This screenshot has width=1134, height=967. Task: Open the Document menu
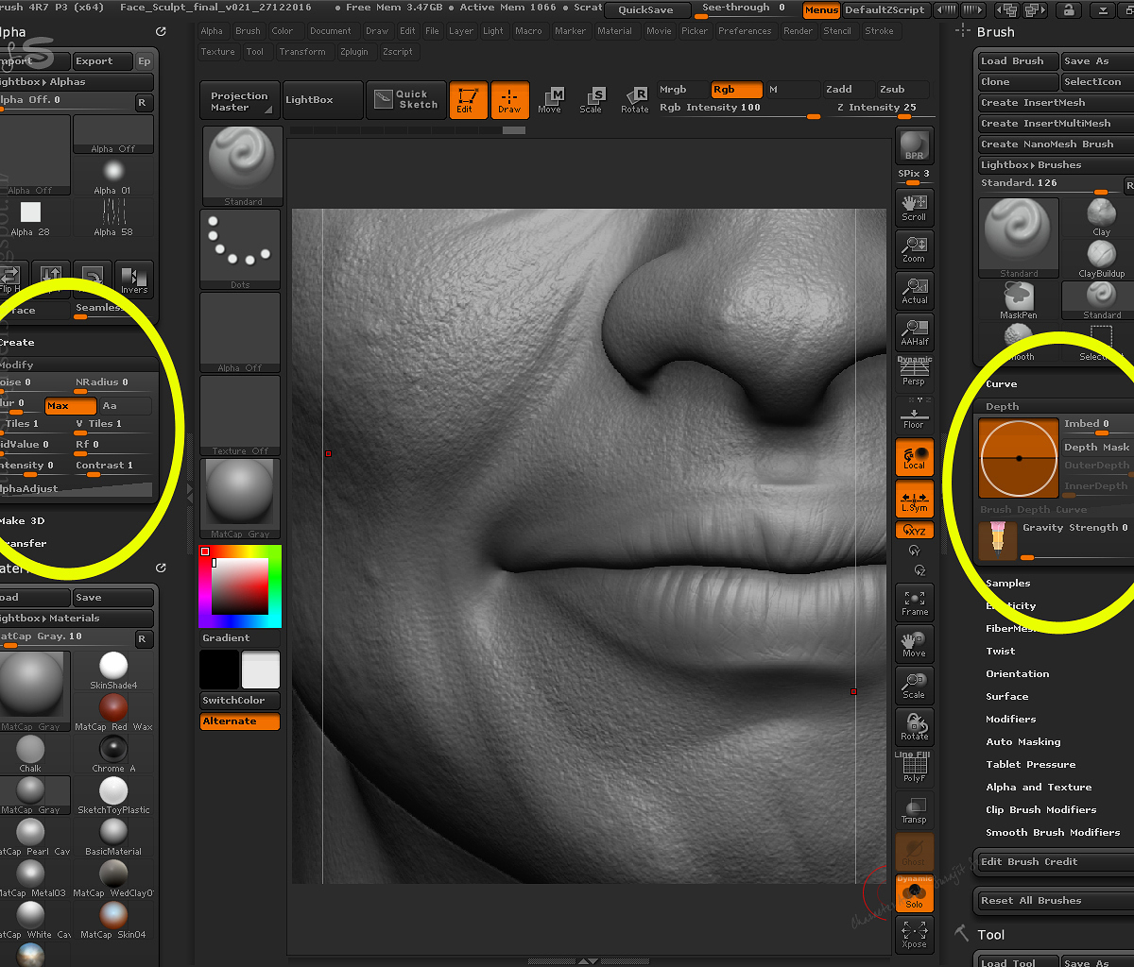pyautogui.click(x=330, y=31)
